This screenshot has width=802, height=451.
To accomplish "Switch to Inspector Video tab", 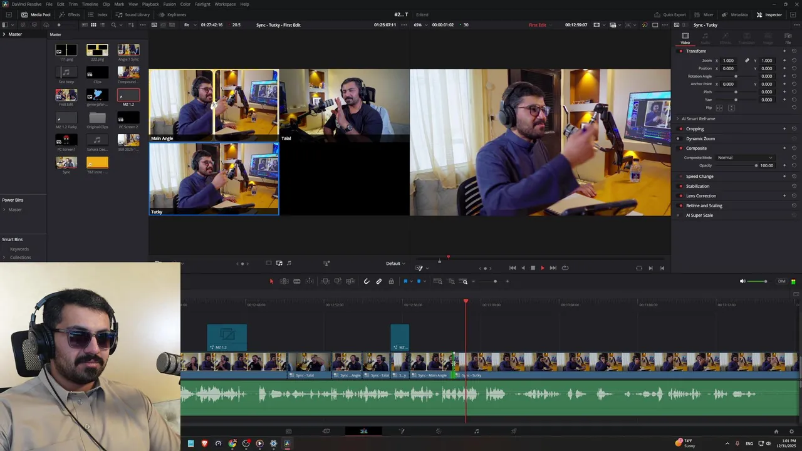I will pos(685,39).
